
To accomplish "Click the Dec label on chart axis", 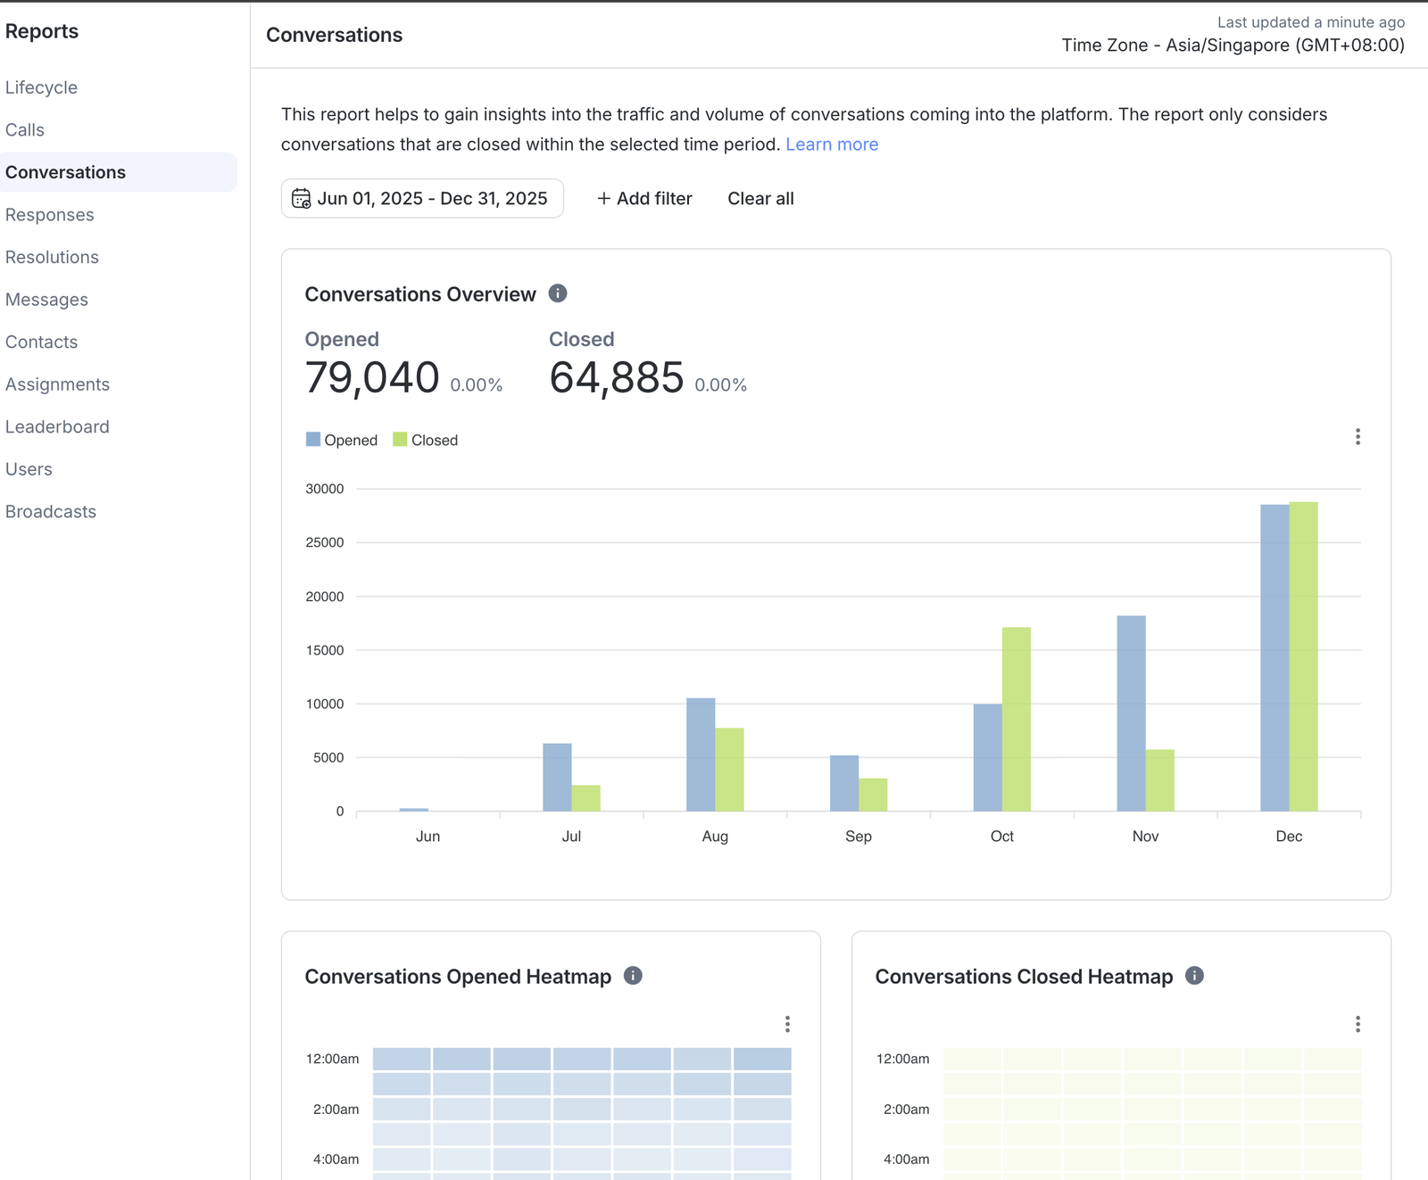I will (1289, 837).
